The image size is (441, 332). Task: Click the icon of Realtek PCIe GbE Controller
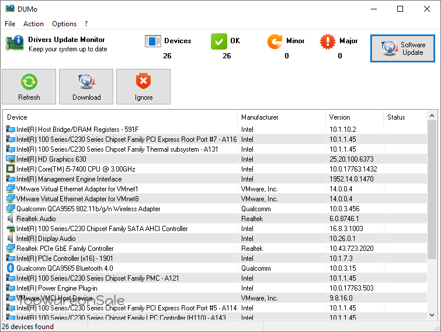point(11,249)
